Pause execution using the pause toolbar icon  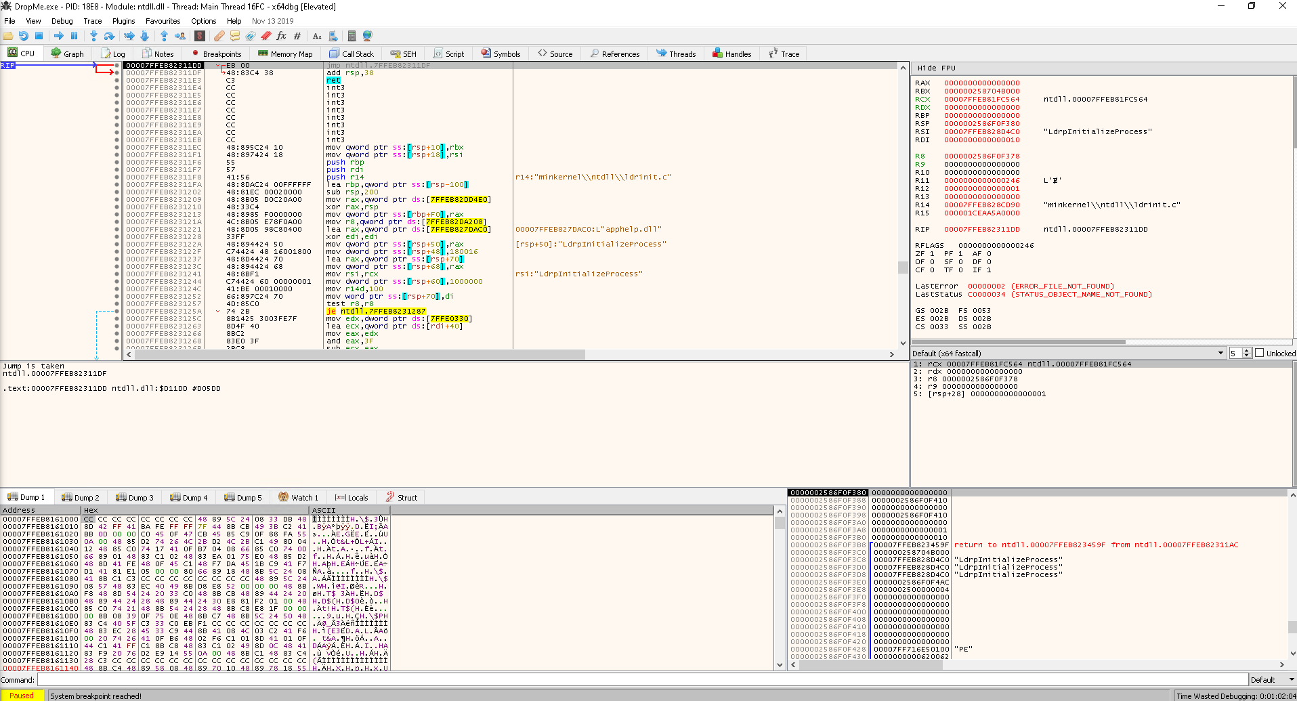pyautogui.click(x=74, y=36)
